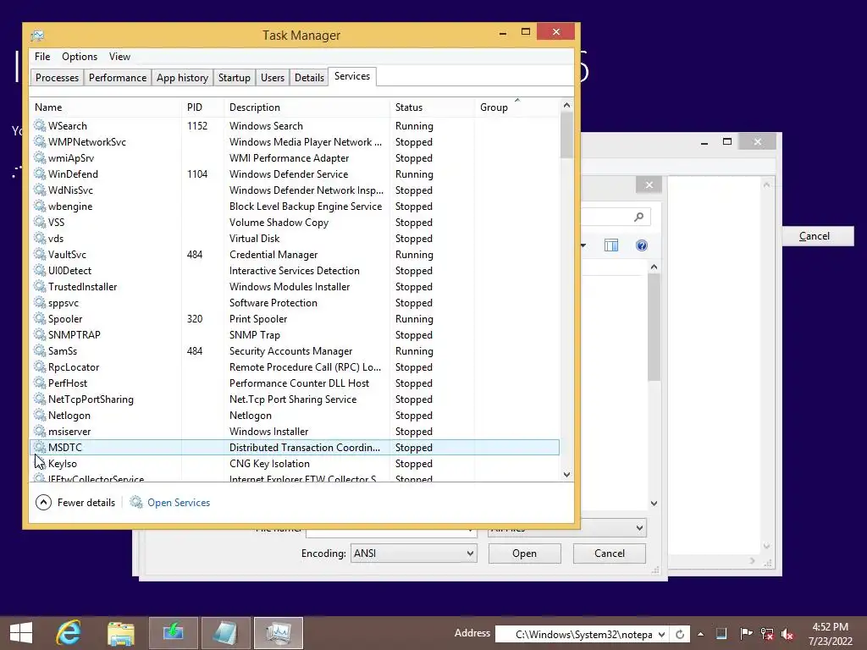
Task: Click the VaultSvc service gear icon
Action: pyautogui.click(x=40, y=254)
